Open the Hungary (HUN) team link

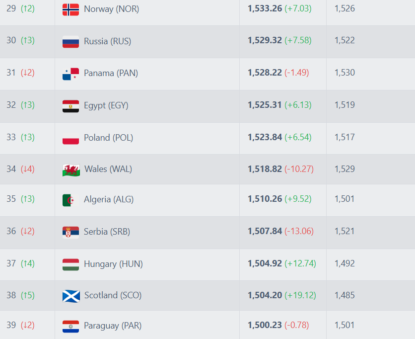coord(113,264)
